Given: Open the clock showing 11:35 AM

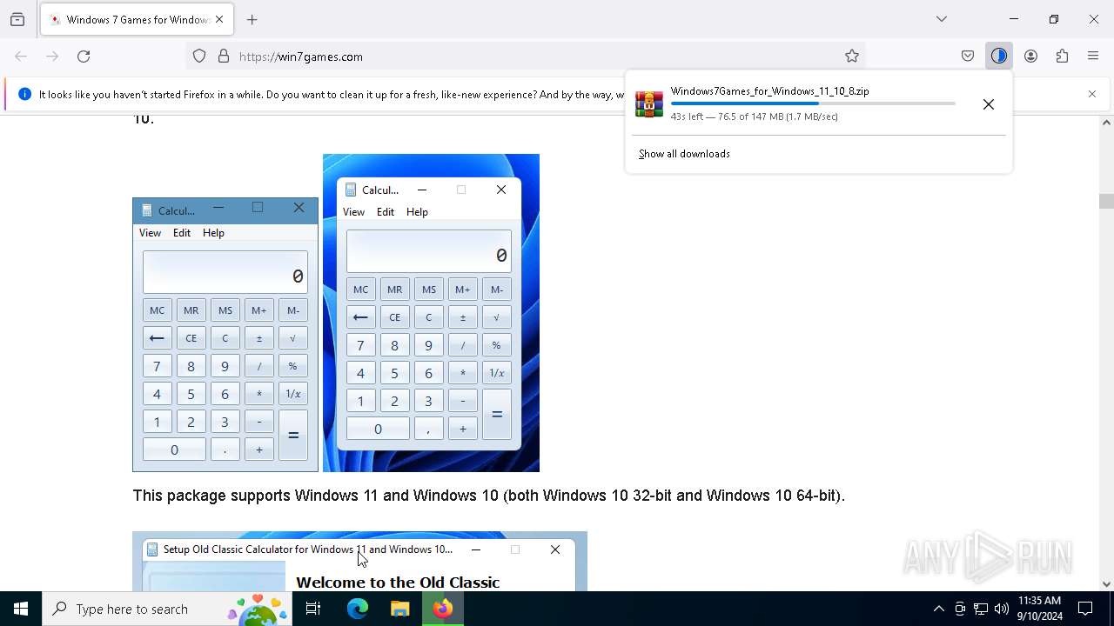Looking at the screenshot, I should pyautogui.click(x=1039, y=609).
